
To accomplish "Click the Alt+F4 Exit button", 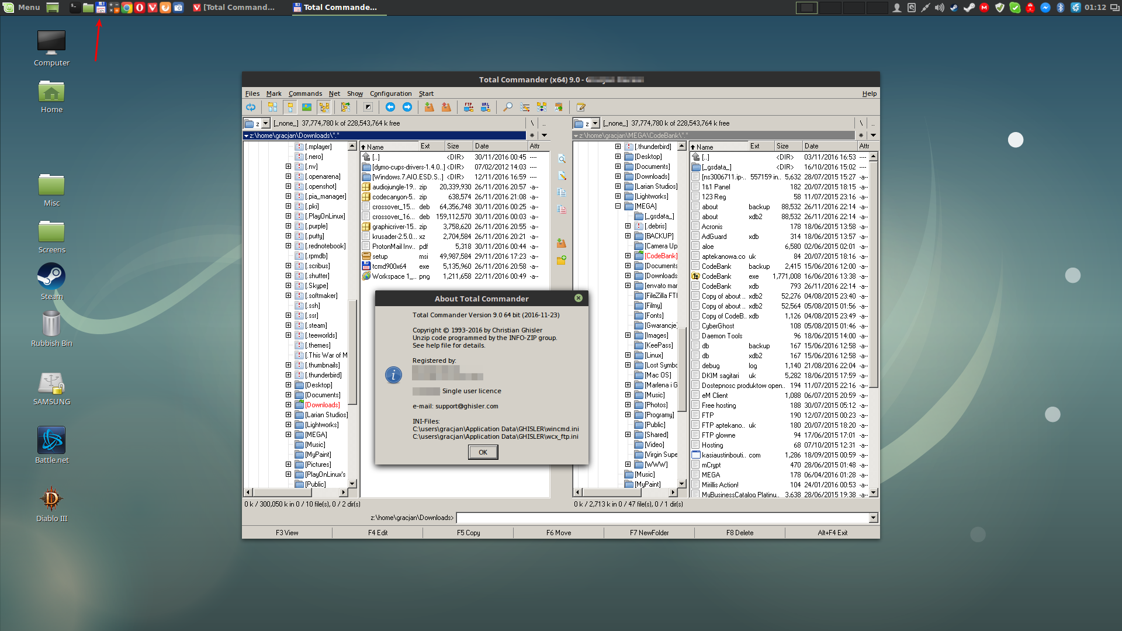I will pyautogui.click(x=832, y=533).
